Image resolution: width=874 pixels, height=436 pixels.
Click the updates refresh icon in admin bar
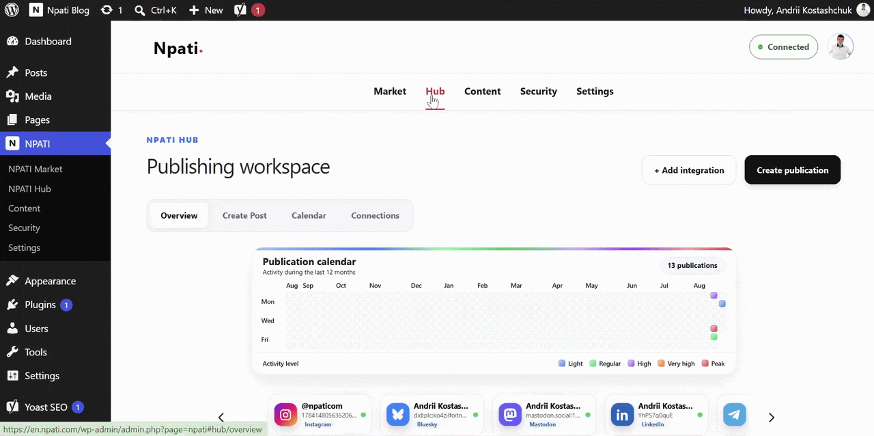point(107,10)
